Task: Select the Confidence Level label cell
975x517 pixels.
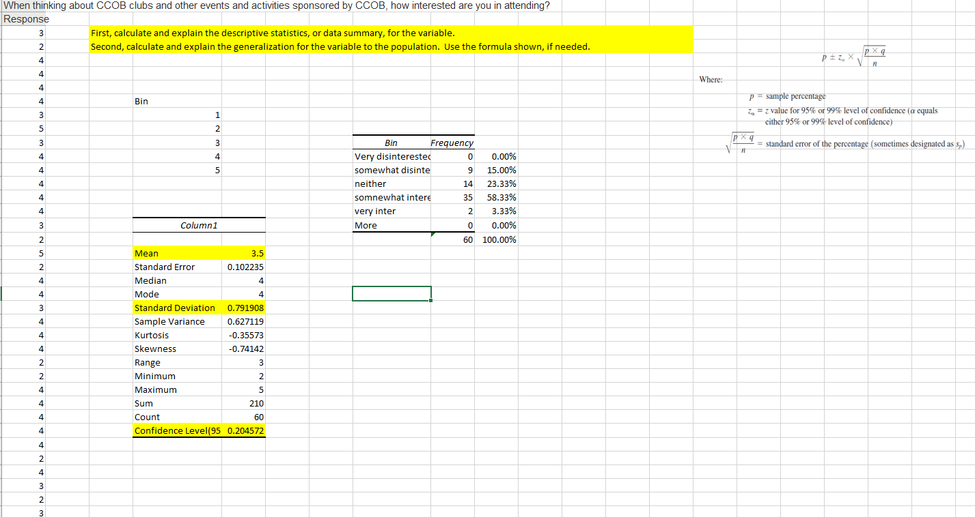Action: [x=176, y=430]
